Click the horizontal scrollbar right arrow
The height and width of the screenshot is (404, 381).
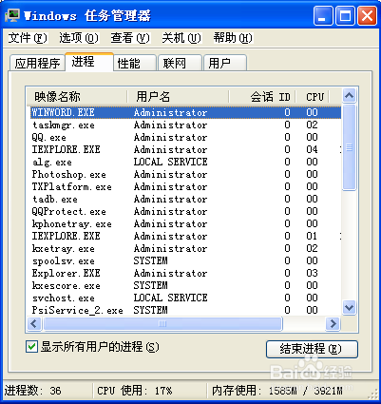[x=333, y=323]
